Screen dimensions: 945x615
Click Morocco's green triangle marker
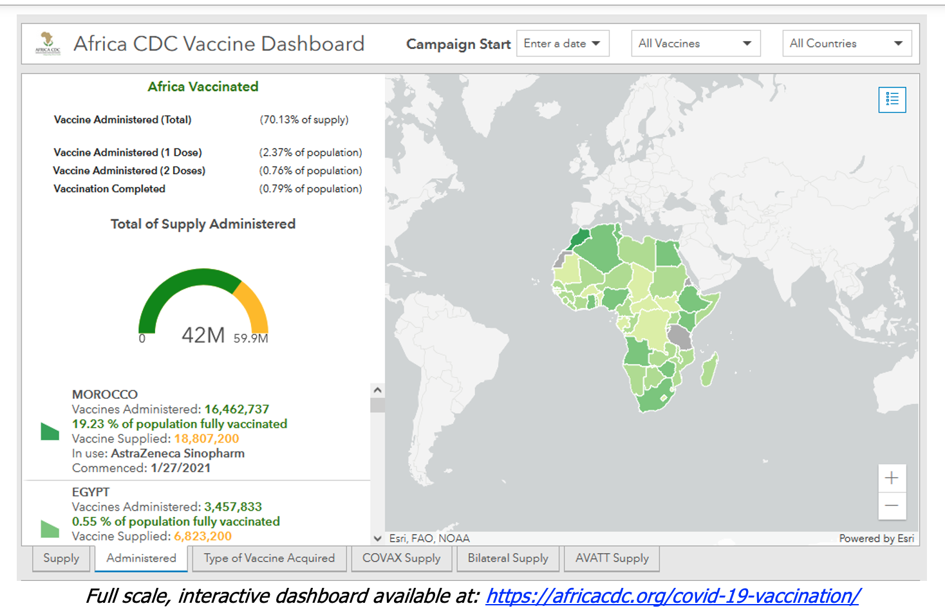(49, 432)
